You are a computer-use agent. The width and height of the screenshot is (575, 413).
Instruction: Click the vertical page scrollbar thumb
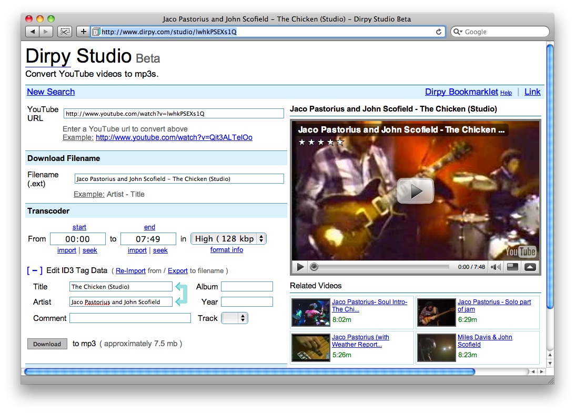(x=550, y=176)
